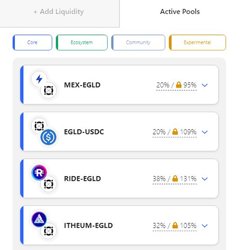
Task: Click the EGLD icon in MEX-EGLD row
Action: 48,90
